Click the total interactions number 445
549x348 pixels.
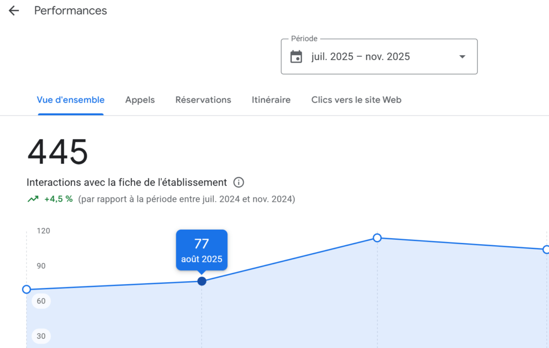point(57,153)
